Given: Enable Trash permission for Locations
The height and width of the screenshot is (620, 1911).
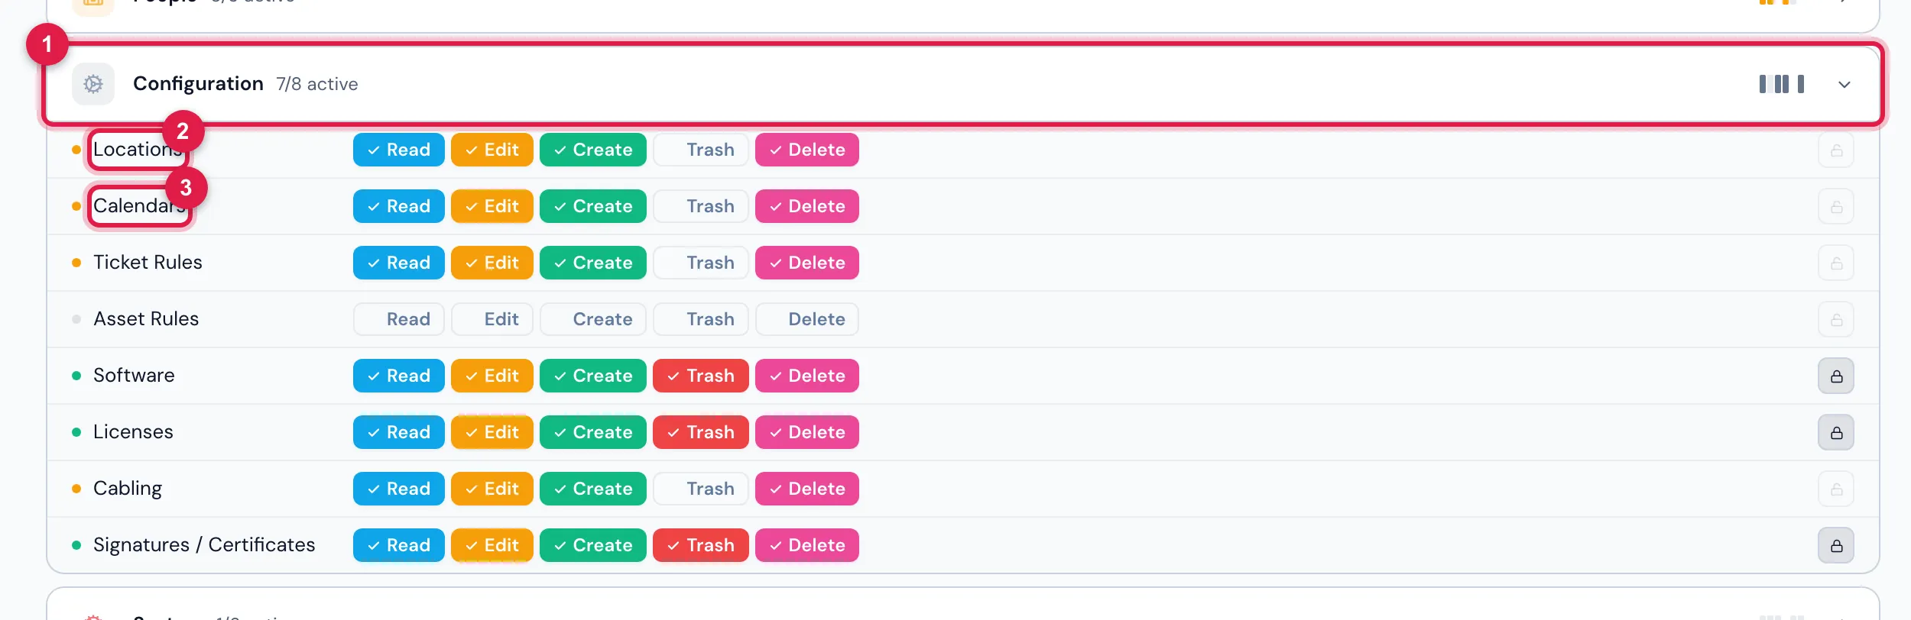Looking at the screenshot, I should [x=701, y=150].
